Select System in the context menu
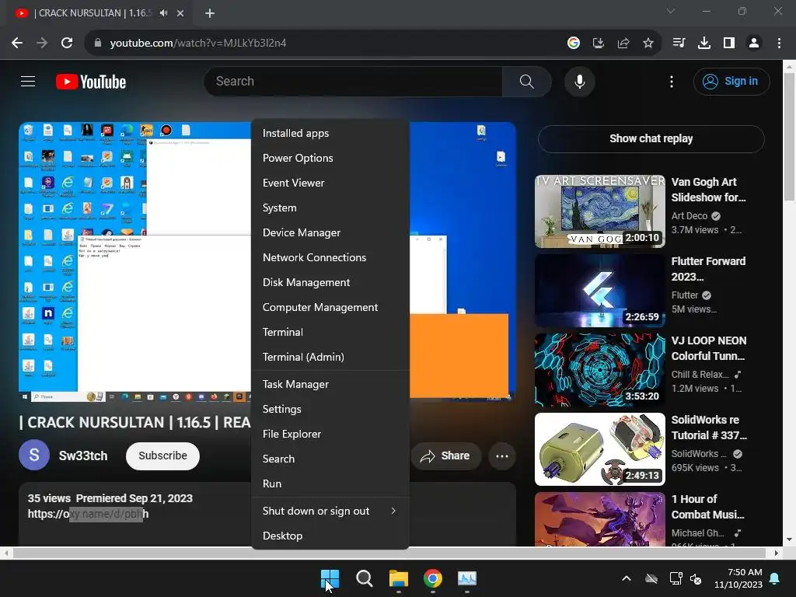 point(330,208)
